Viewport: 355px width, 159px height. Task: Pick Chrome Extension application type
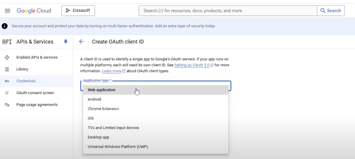[155, 109]
